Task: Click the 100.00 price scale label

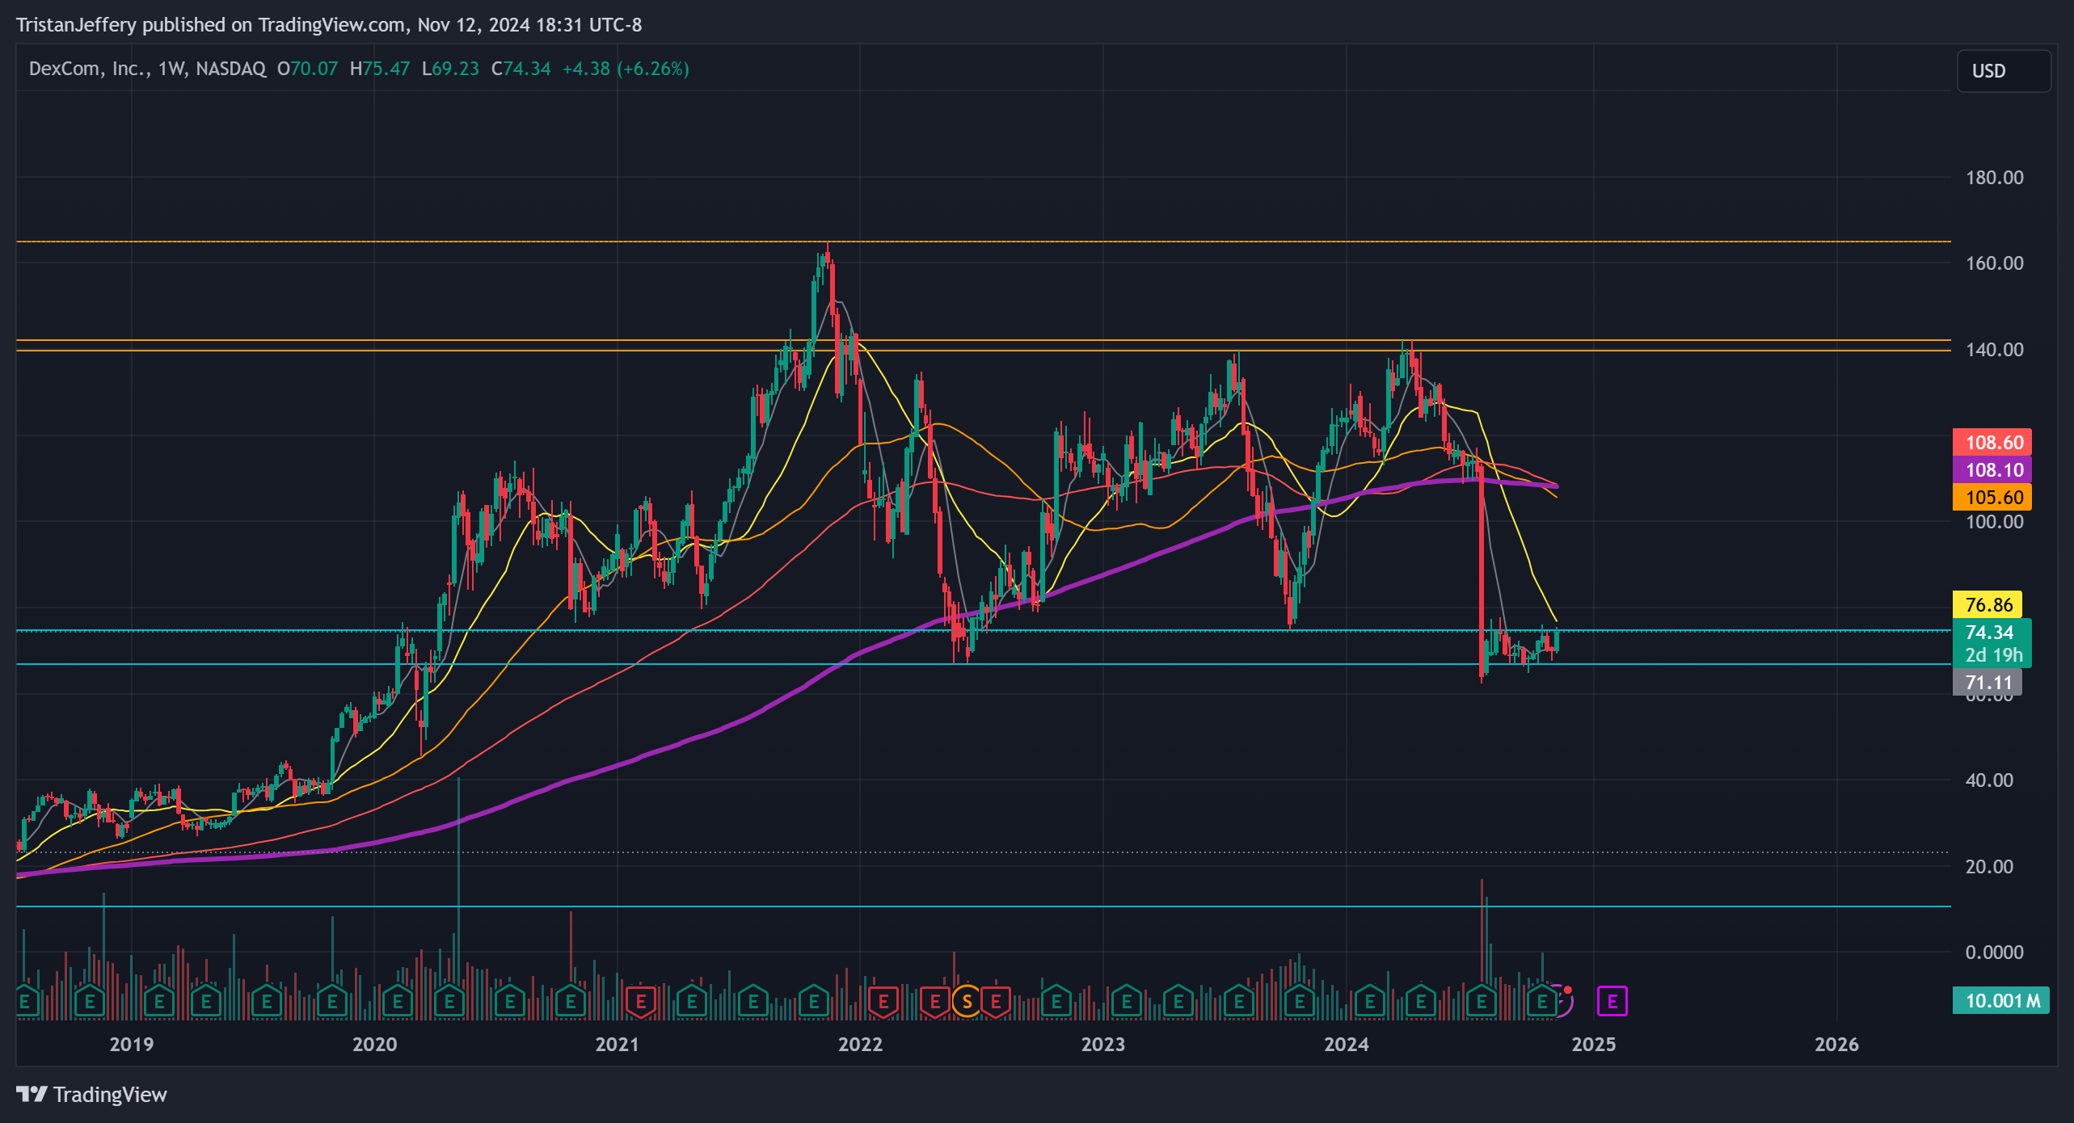Action: [x=1994, y=522]
